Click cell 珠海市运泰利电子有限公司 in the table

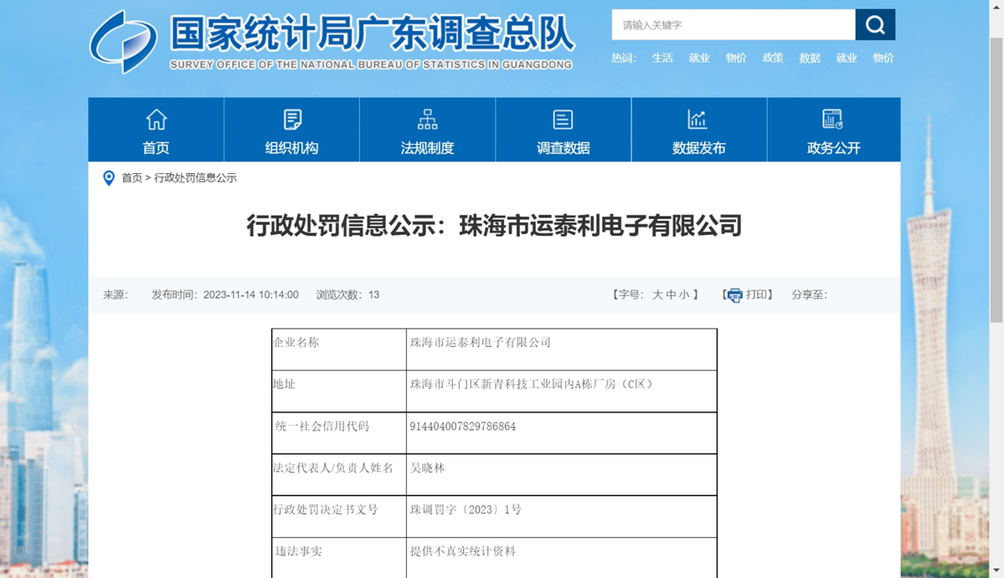pos(562,349)
